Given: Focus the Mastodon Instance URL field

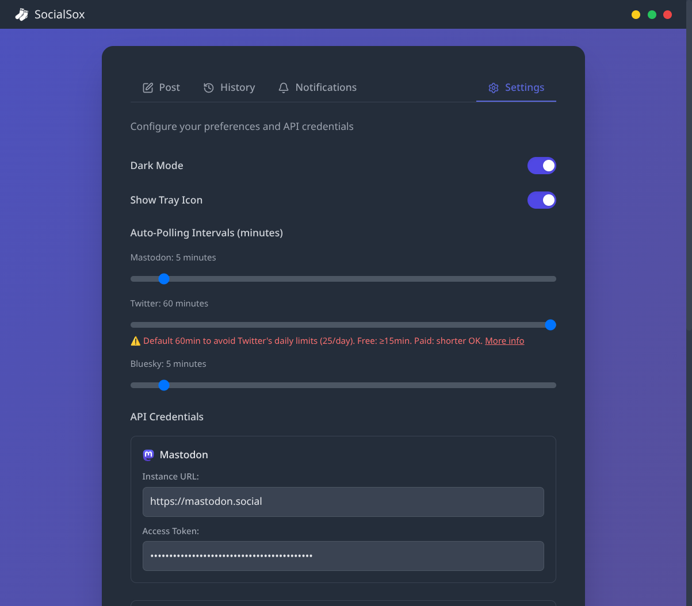Looking at the screenshot, I should [343, 502].
